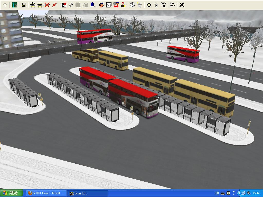
Task: Uncheck the lower checked toolbar checkbox
Action: tap(171, 6)
